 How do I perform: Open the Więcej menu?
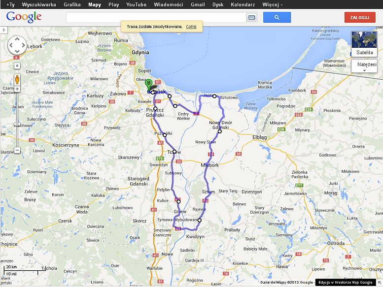pos(273,4)
